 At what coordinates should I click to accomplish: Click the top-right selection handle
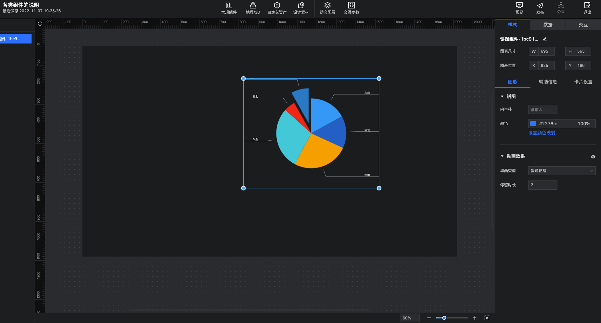coord(379,79)
